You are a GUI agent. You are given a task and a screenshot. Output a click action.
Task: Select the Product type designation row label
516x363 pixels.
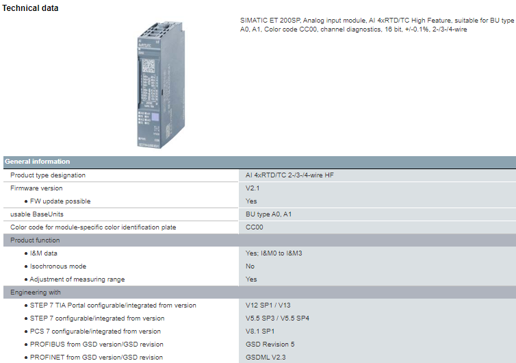[x=48, y=175]
